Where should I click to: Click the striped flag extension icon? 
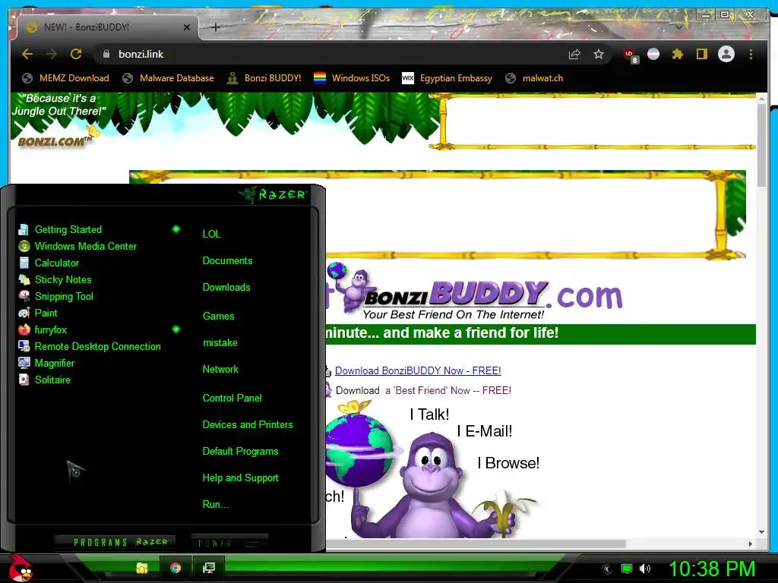click(x=653, y=54)
